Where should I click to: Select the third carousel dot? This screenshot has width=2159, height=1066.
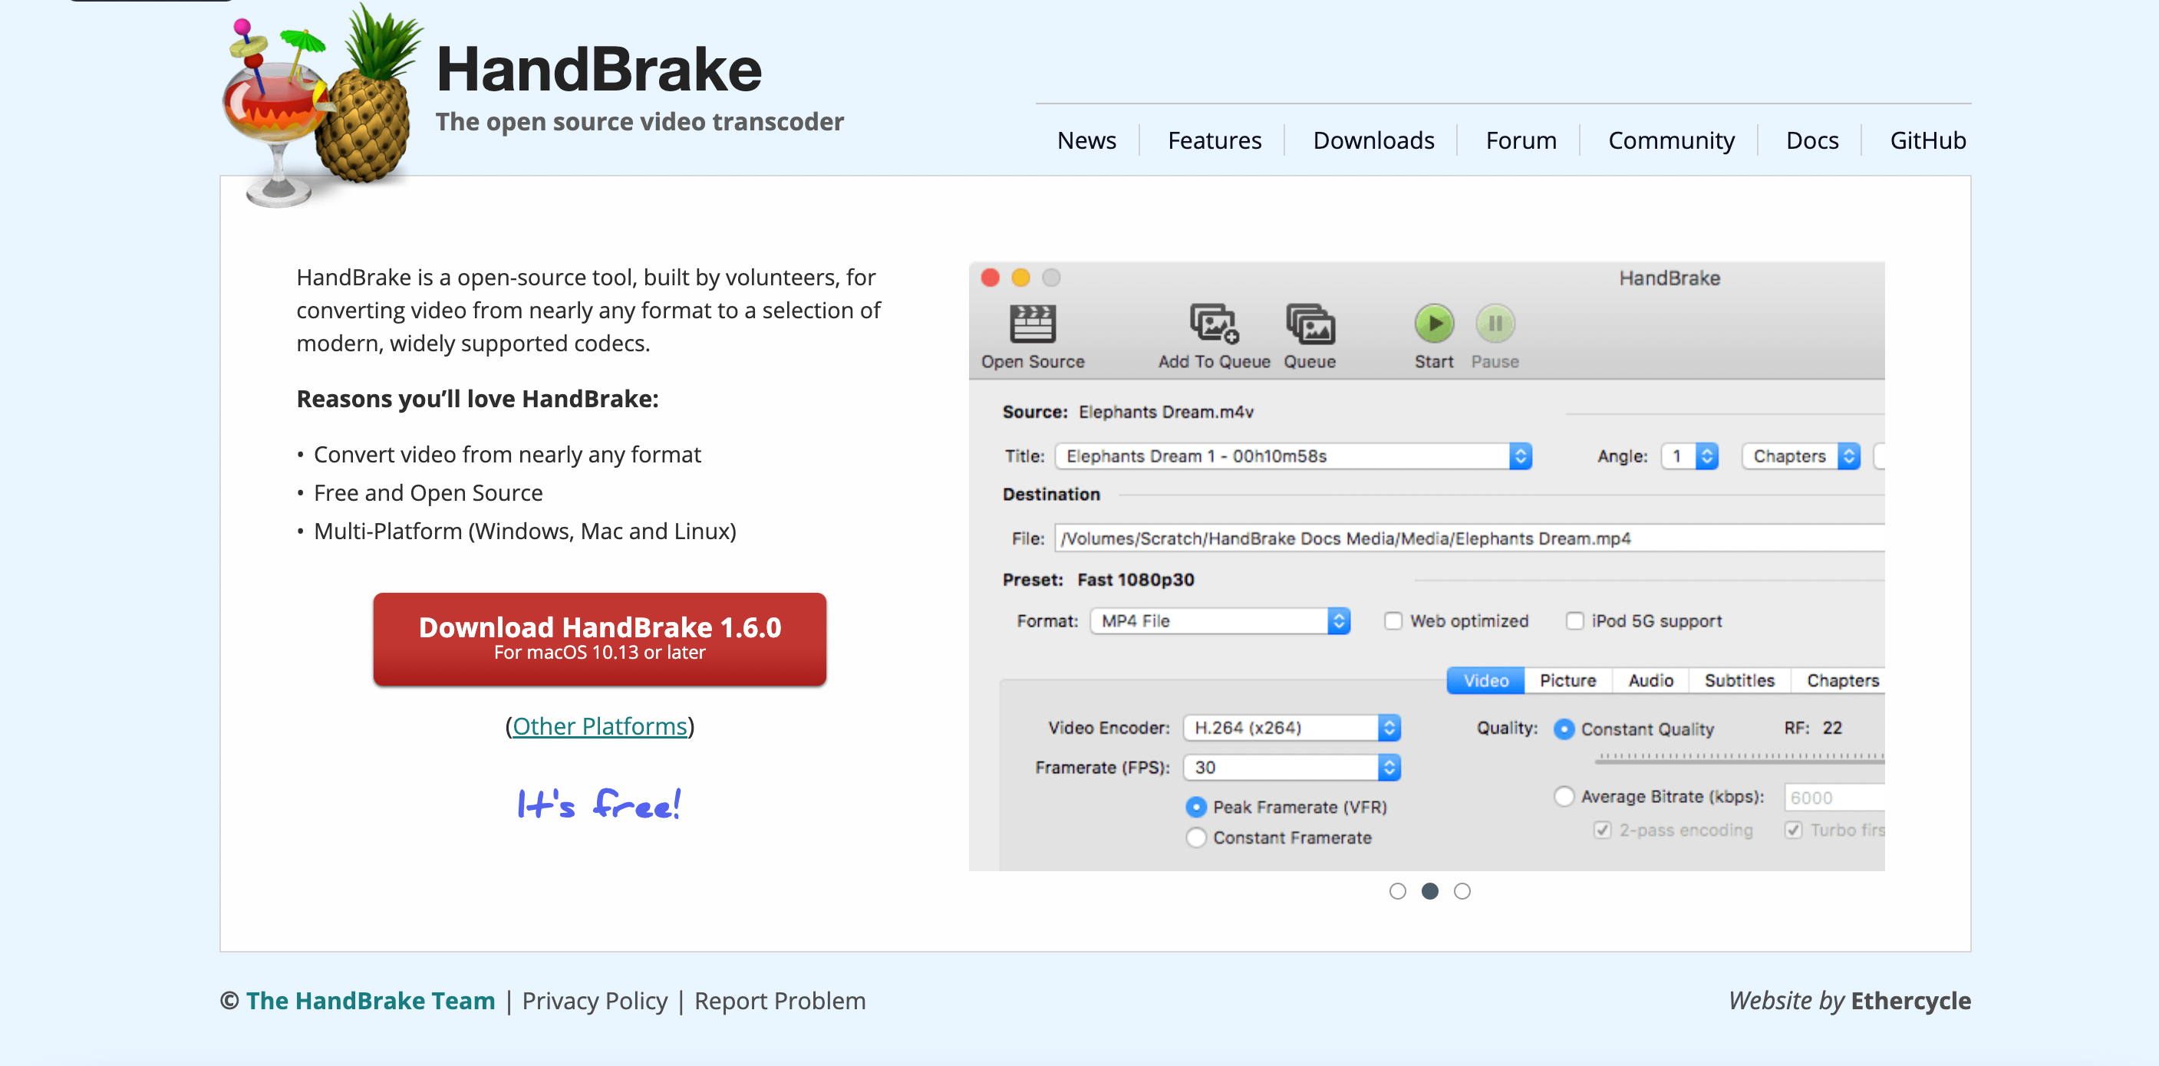click(1462, 891)
